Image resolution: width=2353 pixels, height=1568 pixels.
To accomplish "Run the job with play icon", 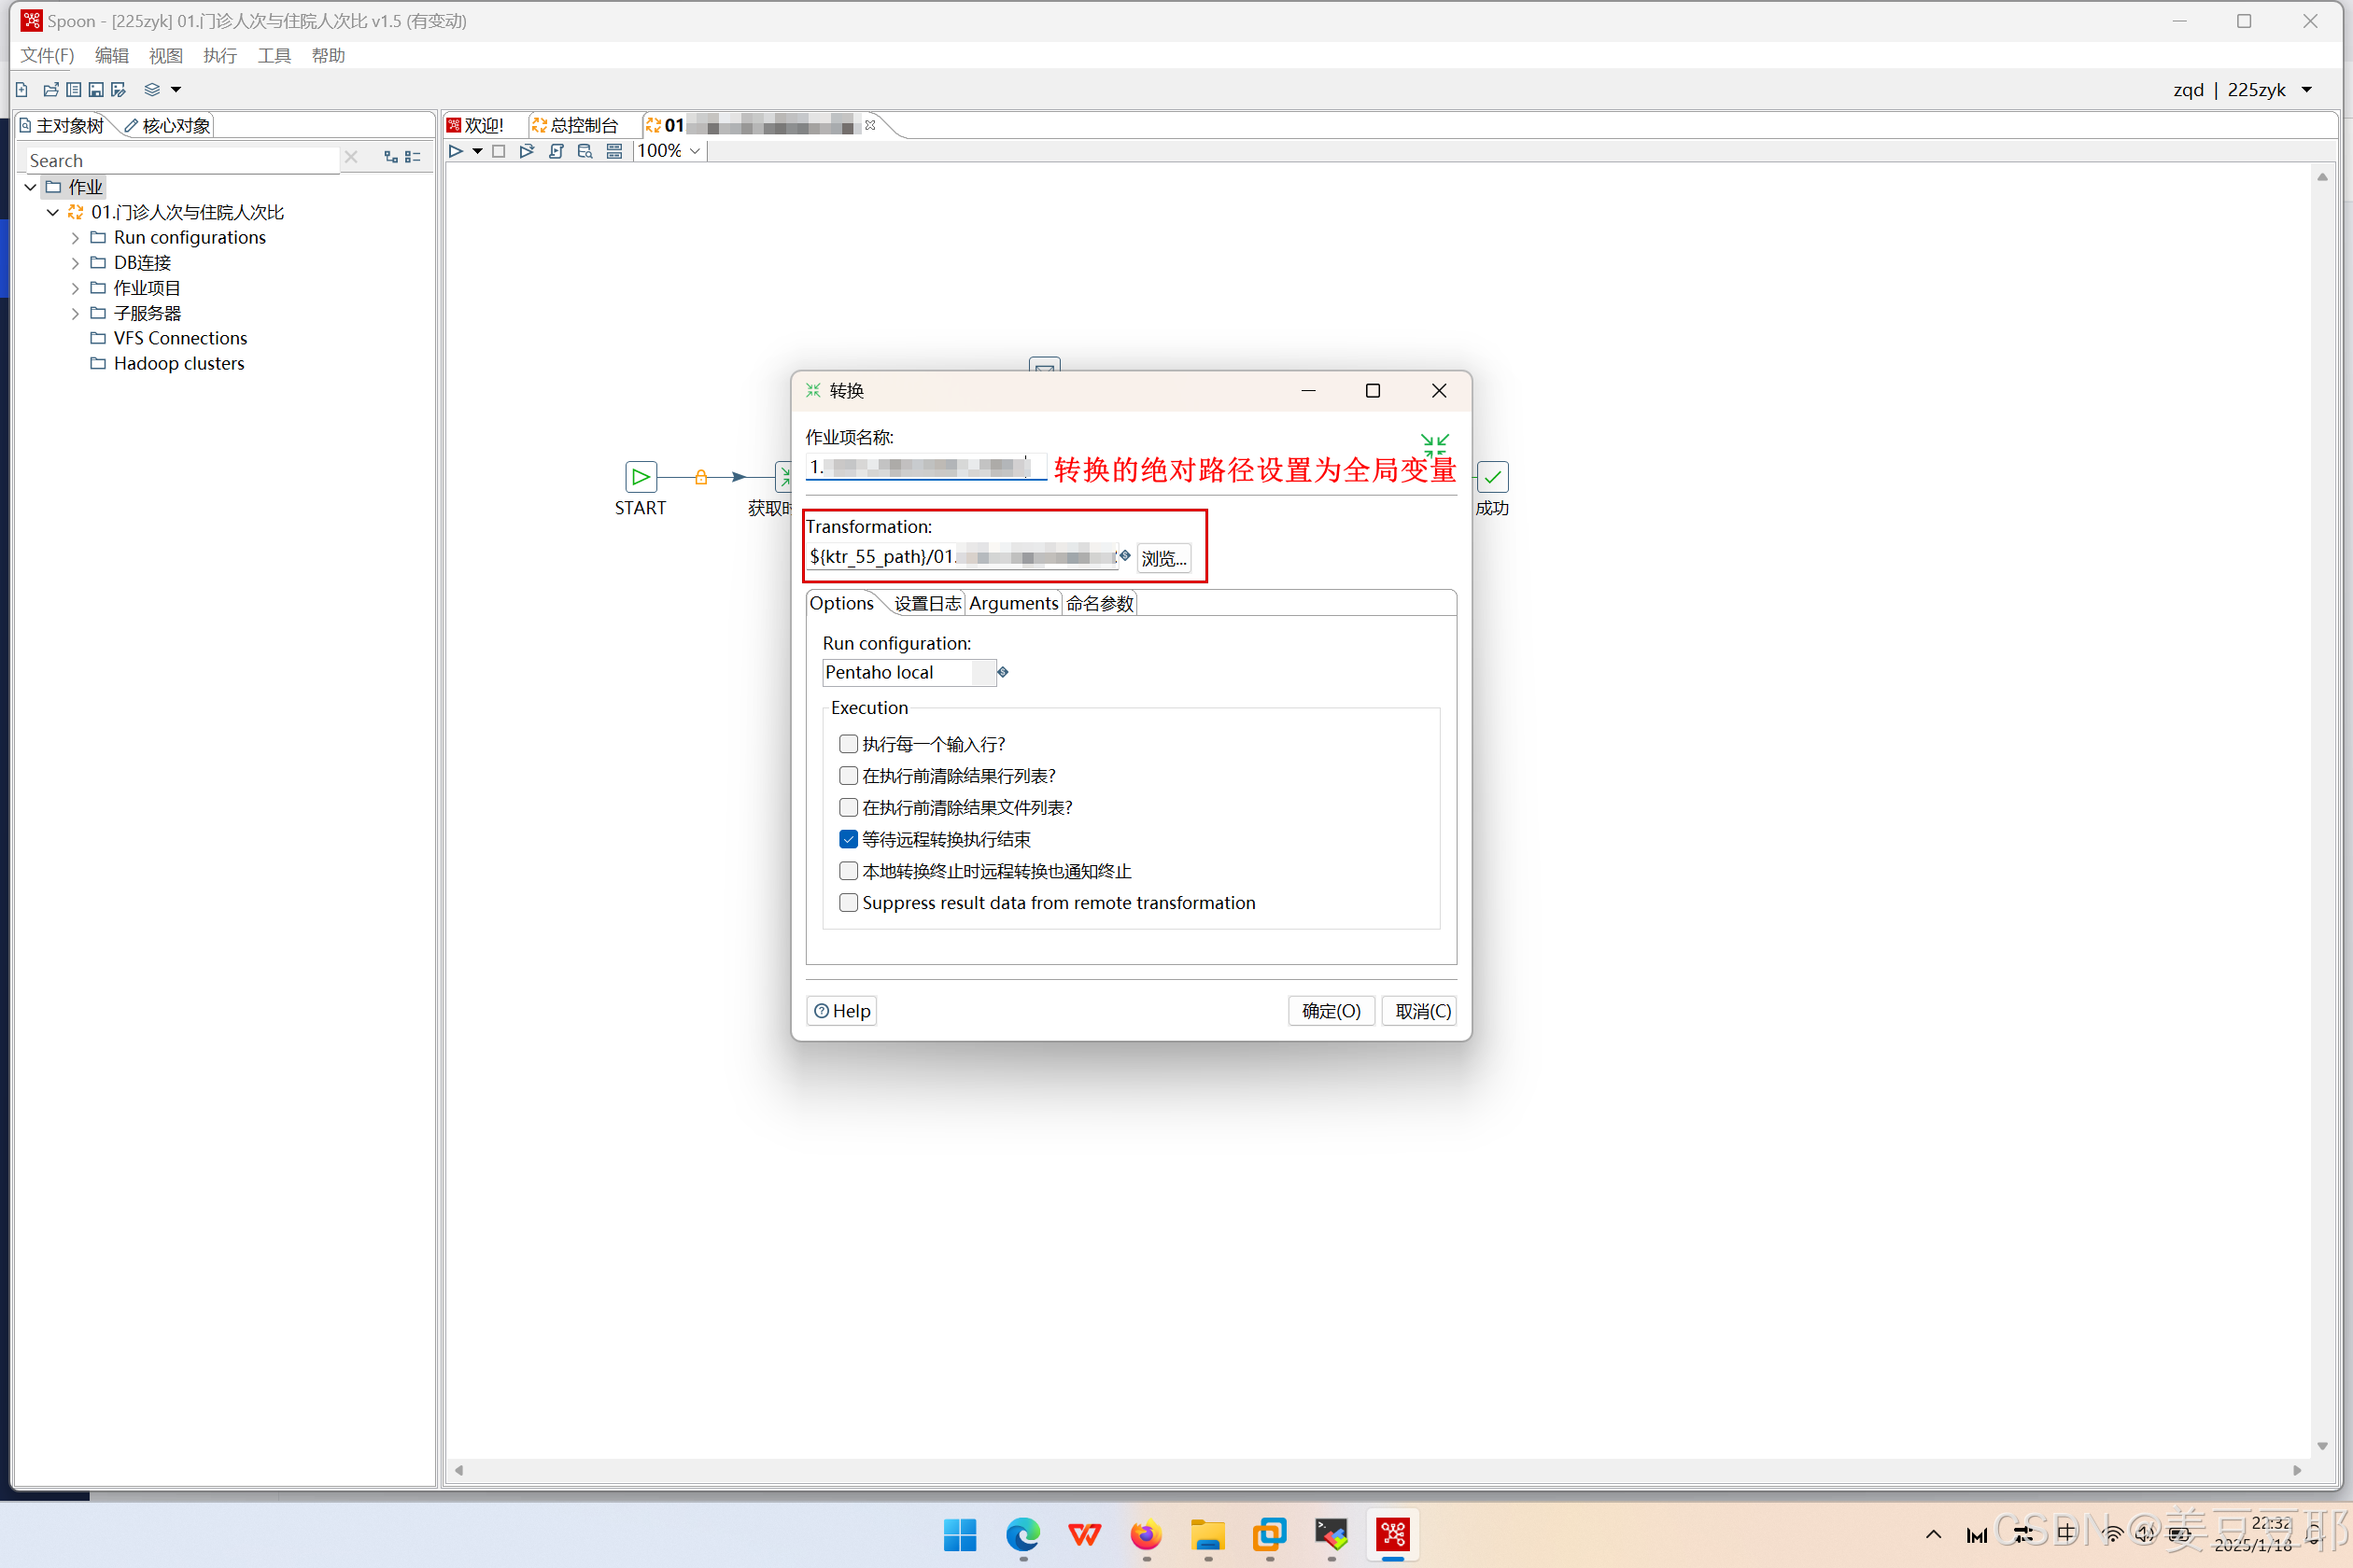I will coord(457,151).
